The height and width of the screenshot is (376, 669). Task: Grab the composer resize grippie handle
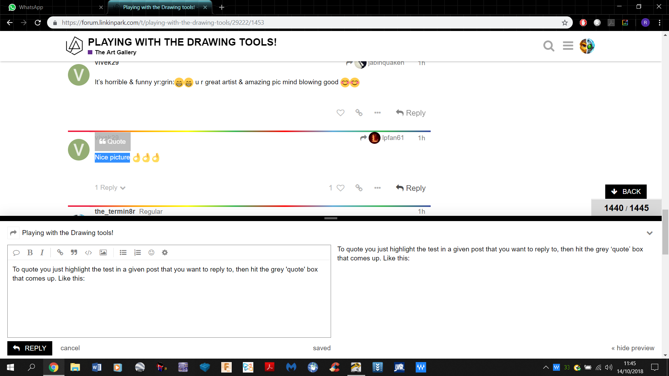pyautogui.click(x=331, y=218)
